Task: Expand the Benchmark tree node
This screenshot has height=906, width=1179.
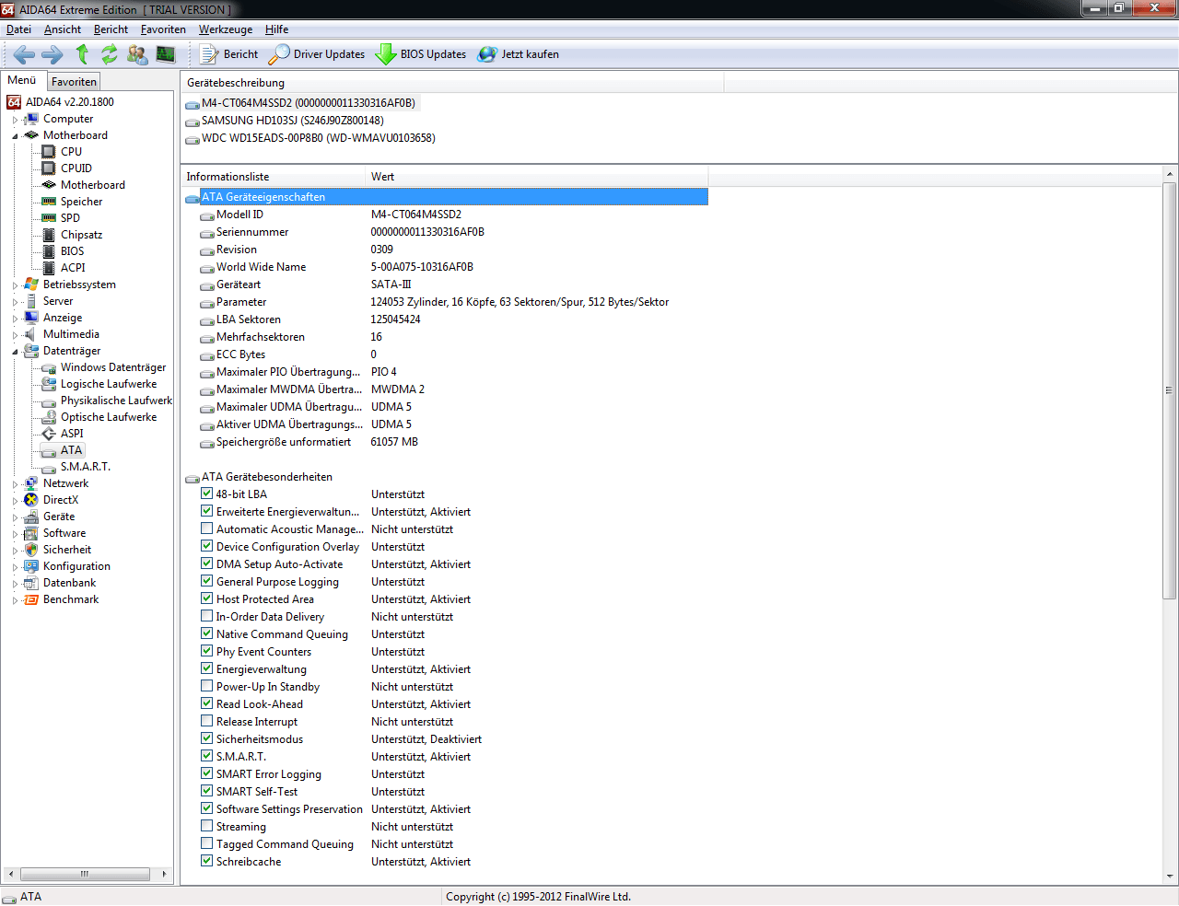Action: (15, 600)
